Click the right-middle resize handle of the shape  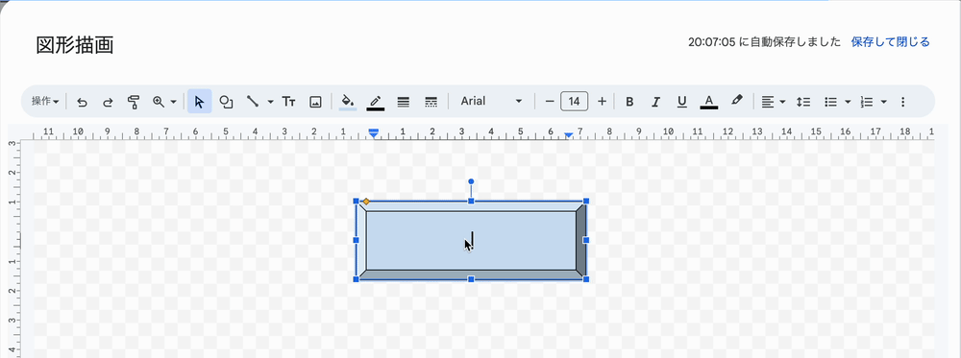click(586, 240)
